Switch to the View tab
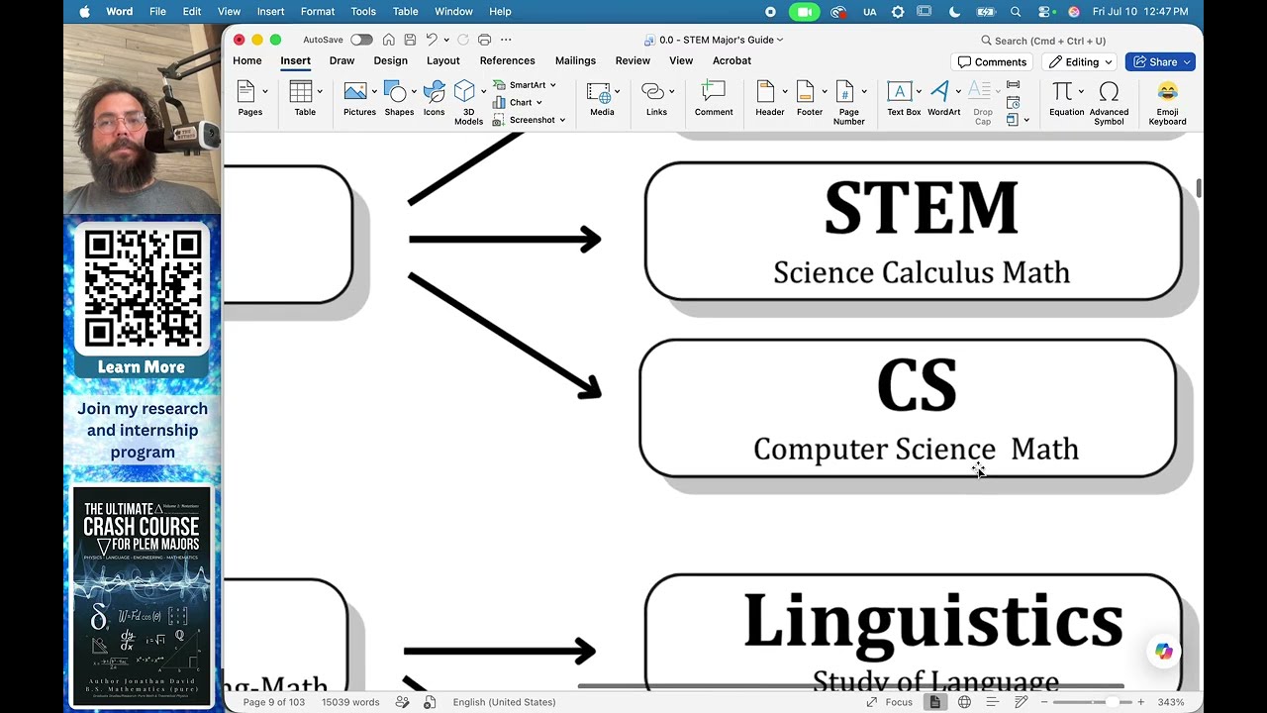This screenshot has height=713, width=1267. coord(681,60)
